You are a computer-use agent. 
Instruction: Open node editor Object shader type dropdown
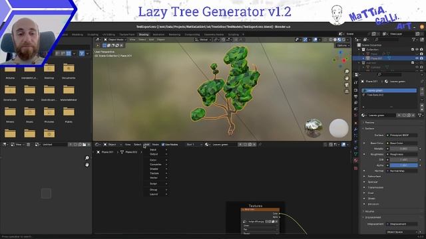click(x=112, y=145)
